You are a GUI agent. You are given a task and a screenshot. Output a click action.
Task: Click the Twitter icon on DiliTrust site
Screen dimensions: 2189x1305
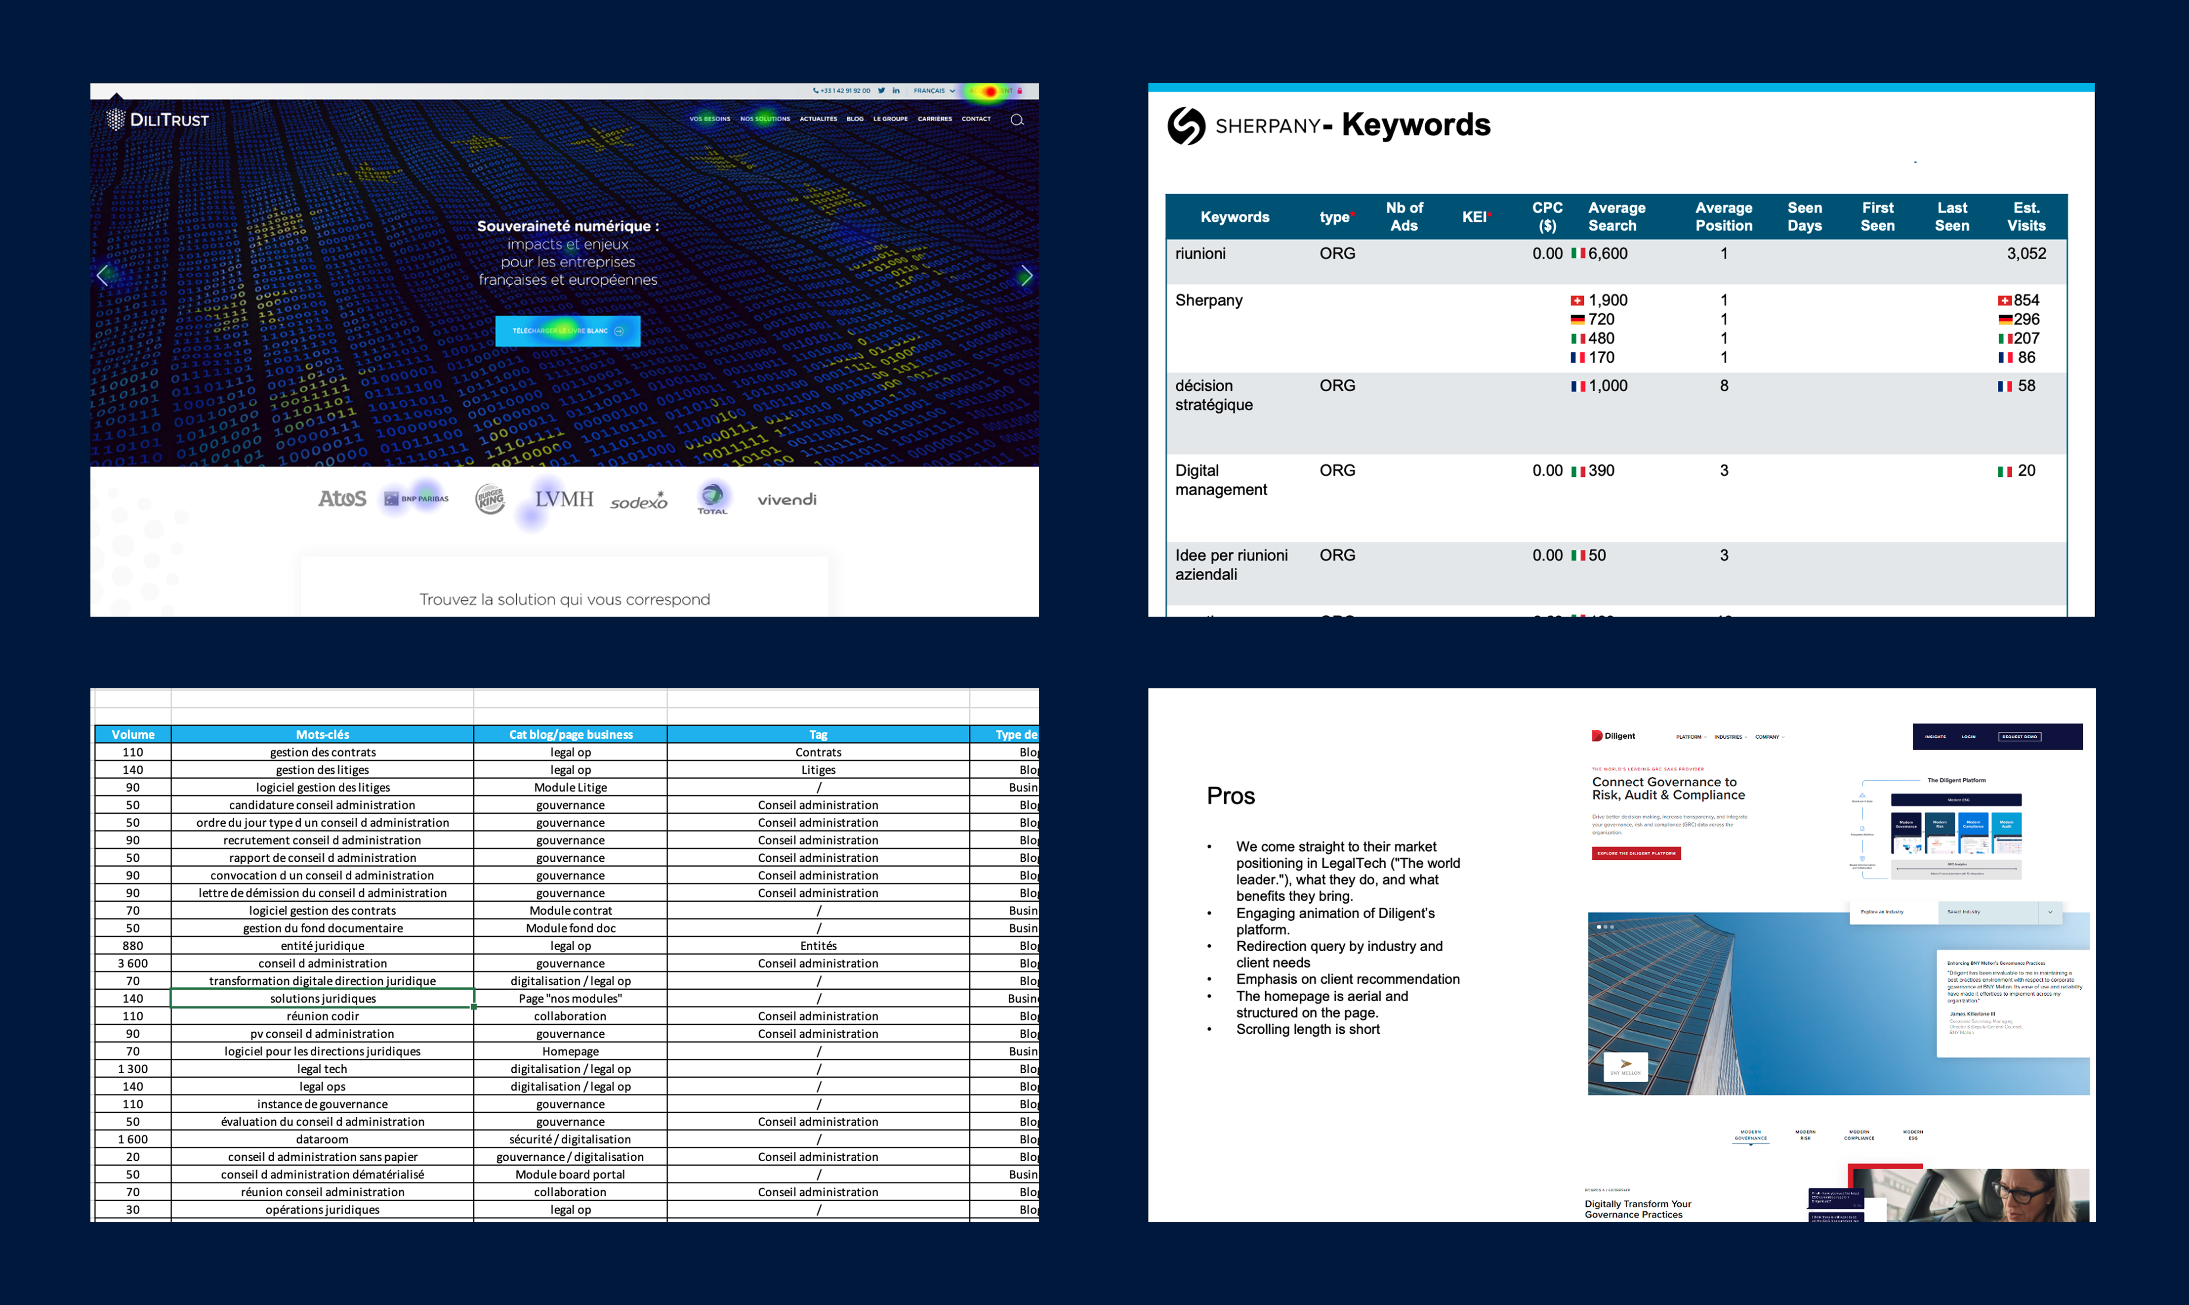pyautogui.click(x=881, y=90)
